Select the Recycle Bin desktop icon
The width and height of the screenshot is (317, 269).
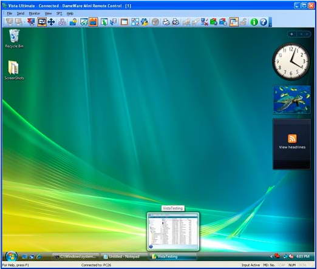[x=14, y=39]
